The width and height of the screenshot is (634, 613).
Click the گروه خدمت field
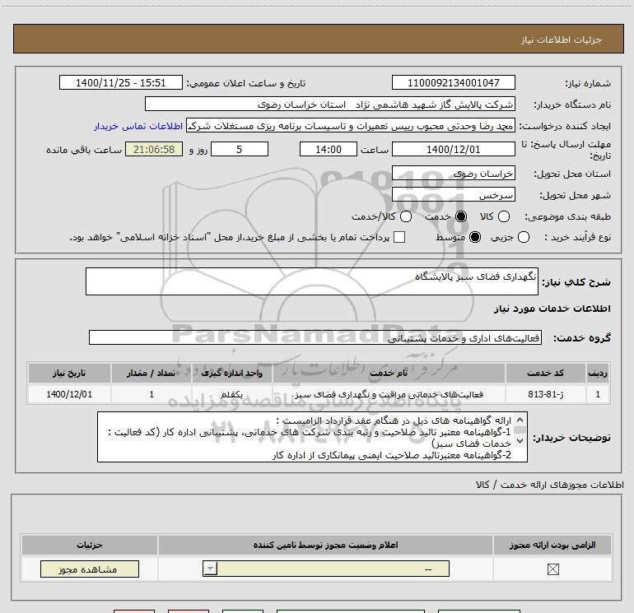click(x=315, y=337)
